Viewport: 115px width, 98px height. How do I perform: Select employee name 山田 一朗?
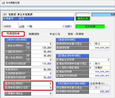click(x=25, y=27)
